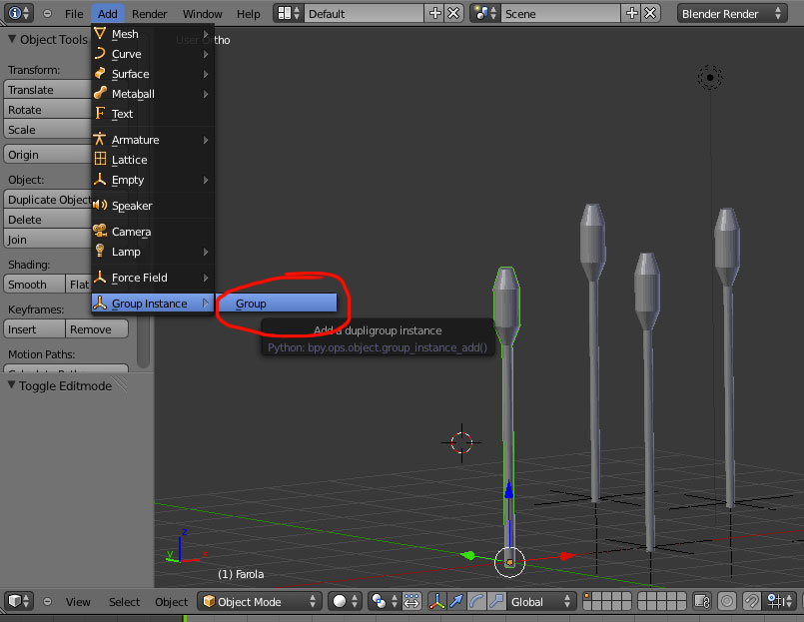The image size is (804, 622).
Task: Select the first scene layer button
Action: [x=588, y=596]
